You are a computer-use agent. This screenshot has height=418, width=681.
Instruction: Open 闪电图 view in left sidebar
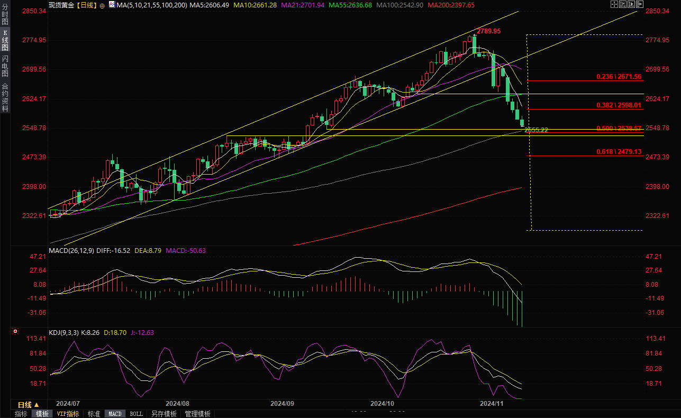(5, 66)
